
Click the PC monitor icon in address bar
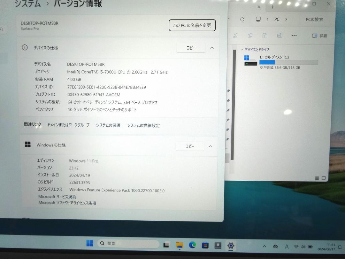[258, 19]
